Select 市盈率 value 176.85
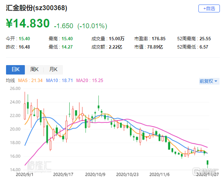Image resolution: width=221 pixels, height=178 pixels. [x=159, y=39]
